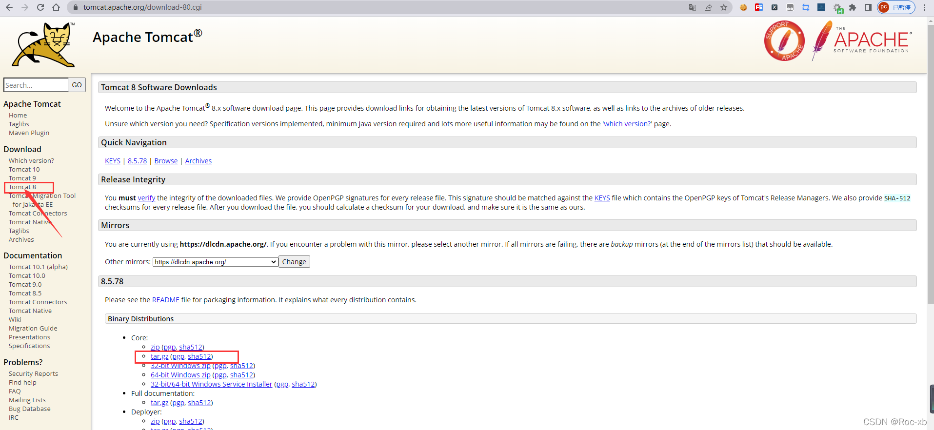Open the Tomcat Native download link
Image resolution: width=934 pixels, height=430 pixels.
point(30,222)
